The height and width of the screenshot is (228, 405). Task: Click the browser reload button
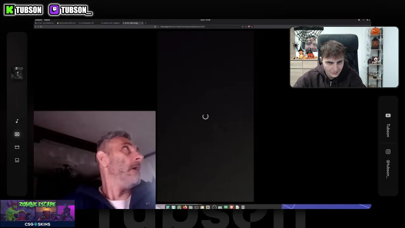point(41,27)
